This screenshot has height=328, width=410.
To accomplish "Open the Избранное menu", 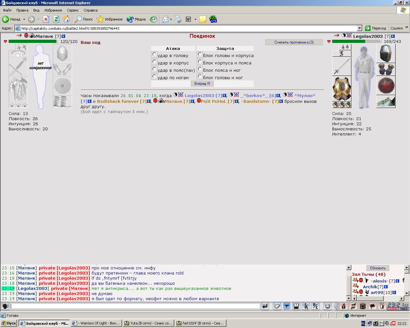I will coord(53,10).
